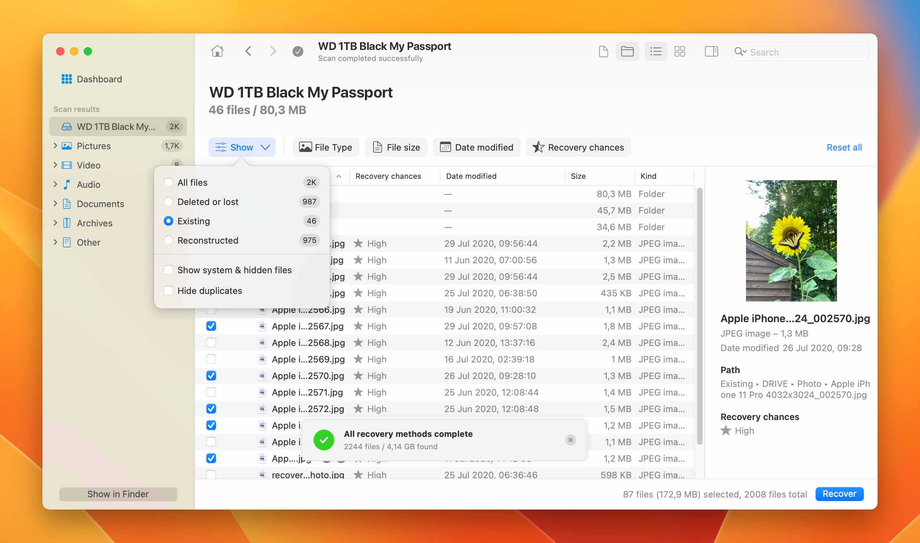Screen dimensions: 920x543
Task: Click the scan completed checkmark icon
Action: pyautogui.click(x=298, y=51)
